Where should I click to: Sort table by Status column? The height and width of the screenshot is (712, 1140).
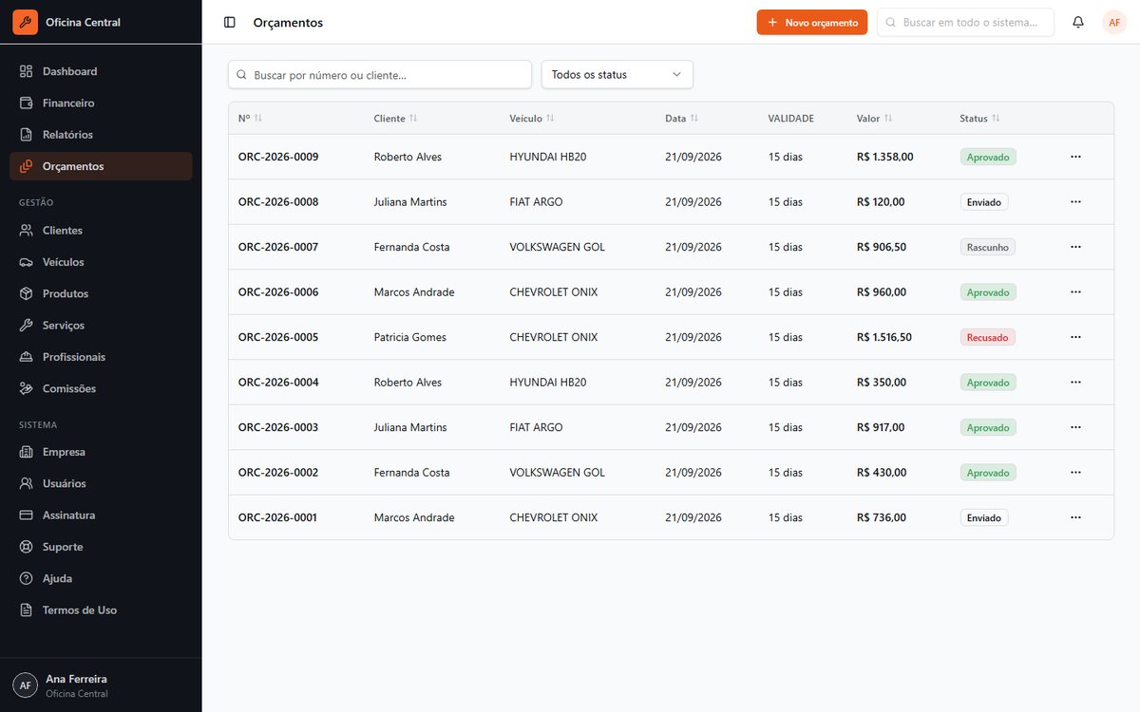pyautogui.click(x=979, y=119)
